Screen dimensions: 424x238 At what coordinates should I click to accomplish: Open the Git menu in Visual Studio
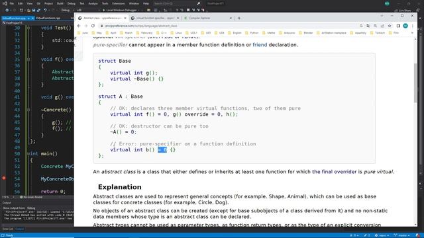click(38, 3)
